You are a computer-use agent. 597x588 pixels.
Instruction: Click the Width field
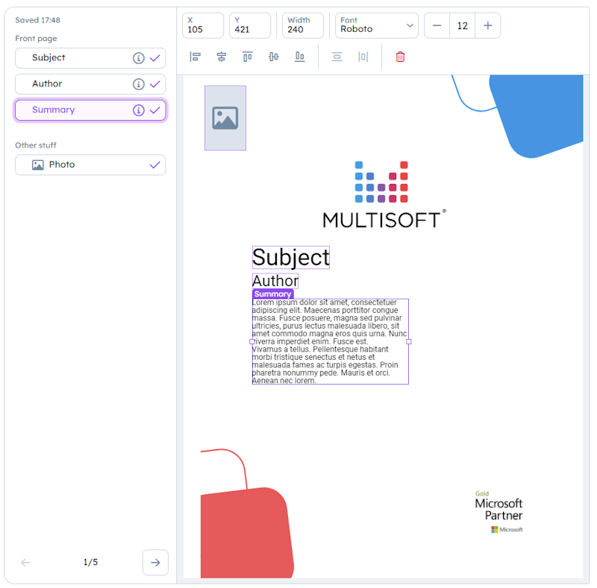pos(303,25)
